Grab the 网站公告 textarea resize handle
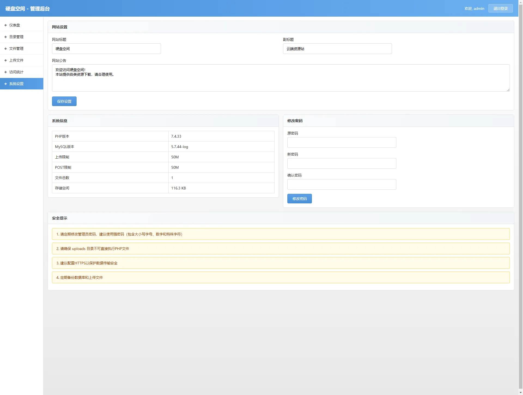This screenshot has height=395, width=523. [x=508, y=90]
